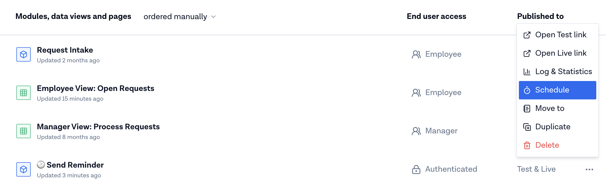This screenshot has width=606, height=185.
Task: Click the Employee access users icon beside Request Intake
Action: [416, 54]
